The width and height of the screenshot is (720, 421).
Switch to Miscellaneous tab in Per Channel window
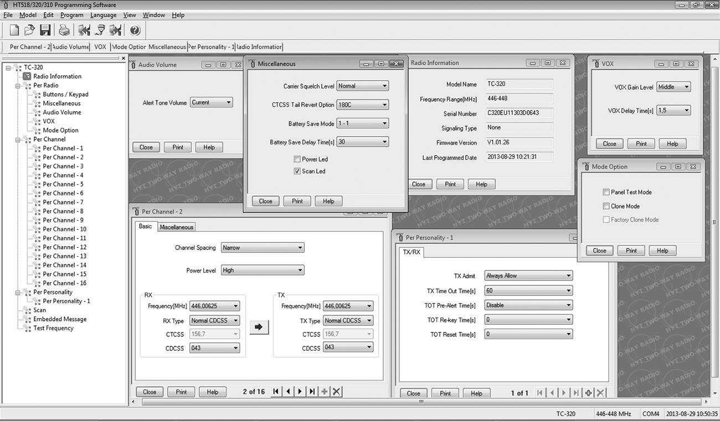click(x=176, y=227)
